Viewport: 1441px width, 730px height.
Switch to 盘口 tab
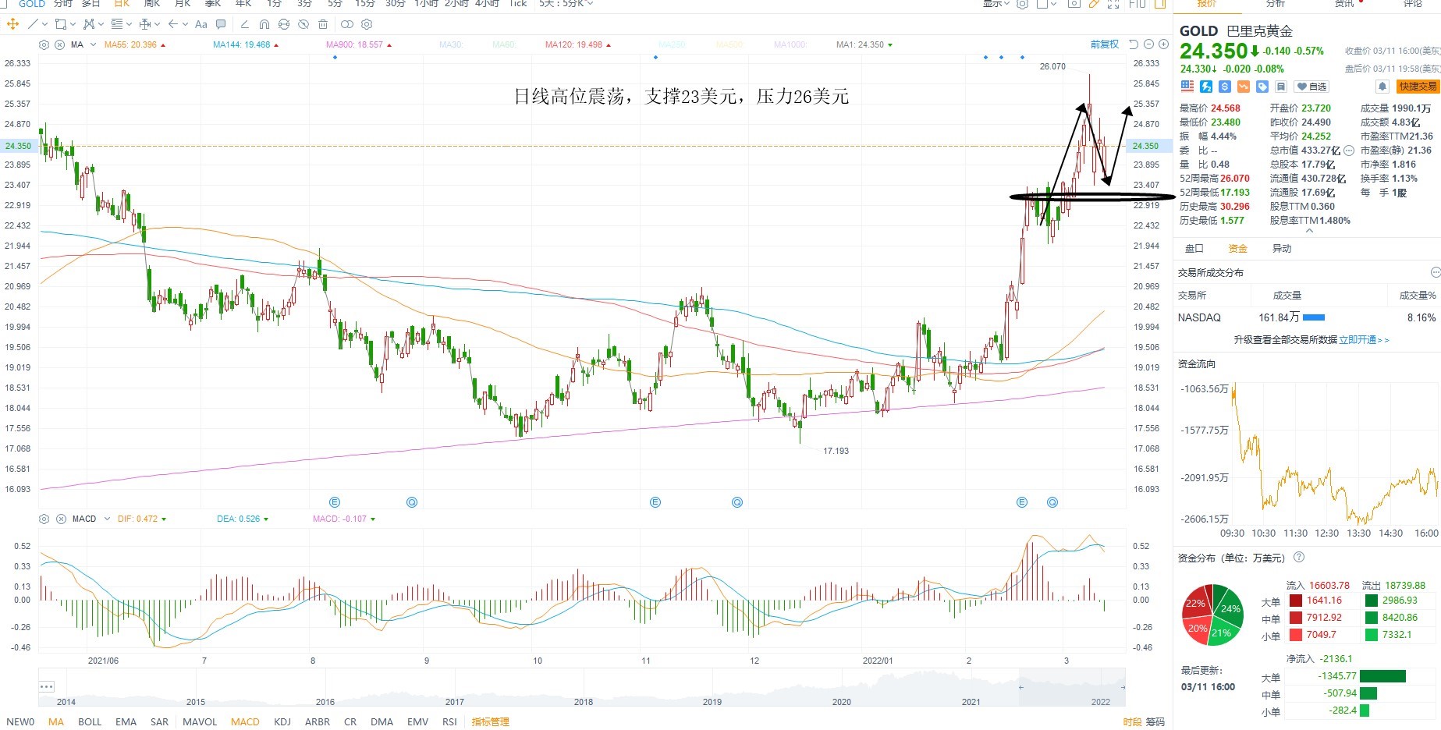tap(1194, 249)
